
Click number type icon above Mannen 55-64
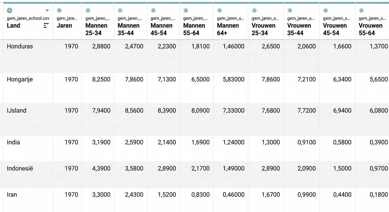[186, 10]
